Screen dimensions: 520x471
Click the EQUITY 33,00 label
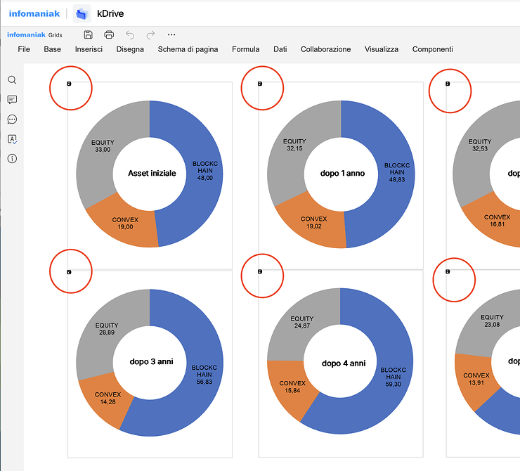point(103,146)
